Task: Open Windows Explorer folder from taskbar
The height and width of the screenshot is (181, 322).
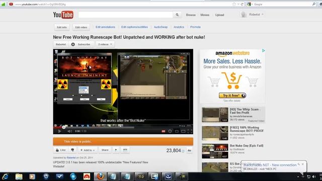Action: coord(19,176)
